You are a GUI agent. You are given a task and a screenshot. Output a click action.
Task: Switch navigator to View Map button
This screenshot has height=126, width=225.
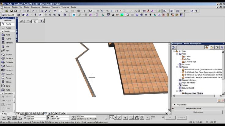point(212,47)
